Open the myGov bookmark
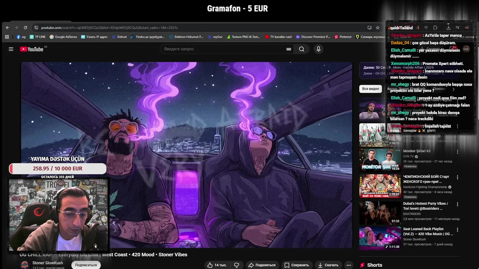 (x=215, y=37)
